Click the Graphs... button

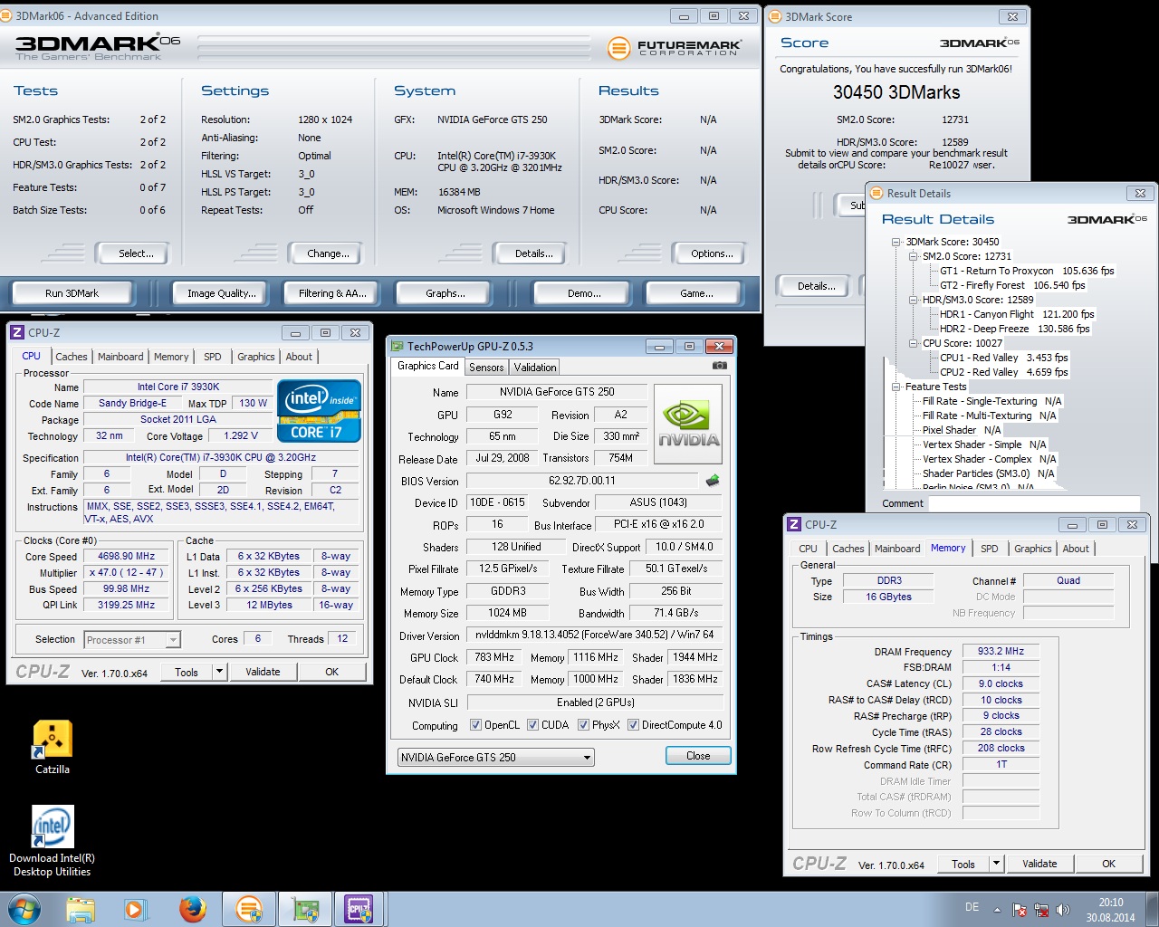pos(445,293)
